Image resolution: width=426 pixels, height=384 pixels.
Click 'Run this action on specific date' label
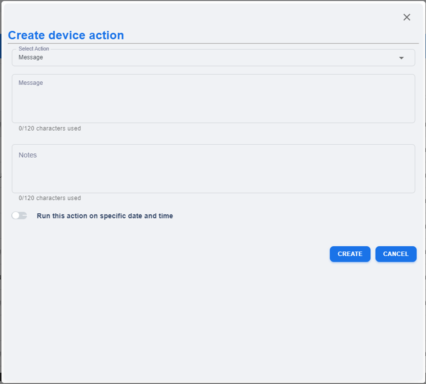(x=105, y=216)
